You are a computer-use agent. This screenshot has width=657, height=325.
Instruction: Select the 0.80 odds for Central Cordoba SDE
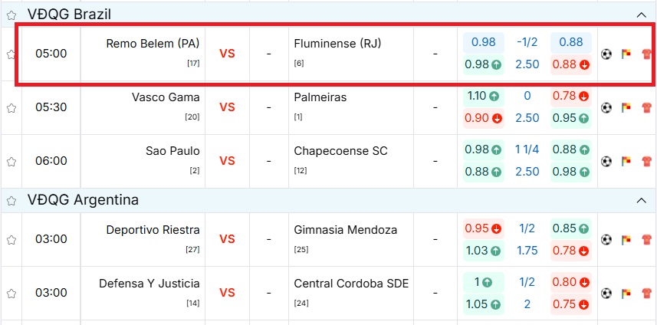point(570,281)
